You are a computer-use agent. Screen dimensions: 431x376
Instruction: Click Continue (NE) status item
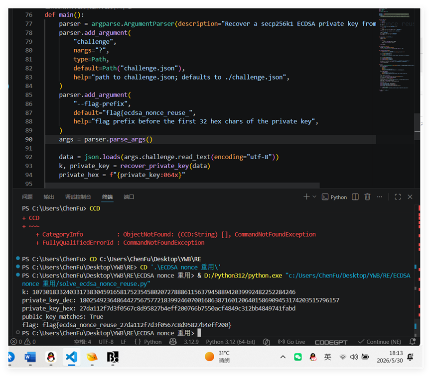380,342
